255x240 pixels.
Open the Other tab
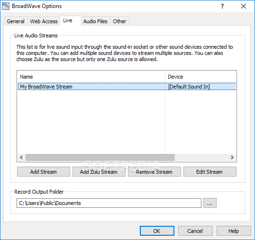click(119, 21)
